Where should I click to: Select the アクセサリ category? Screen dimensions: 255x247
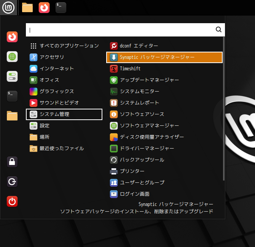coord(64,57)
